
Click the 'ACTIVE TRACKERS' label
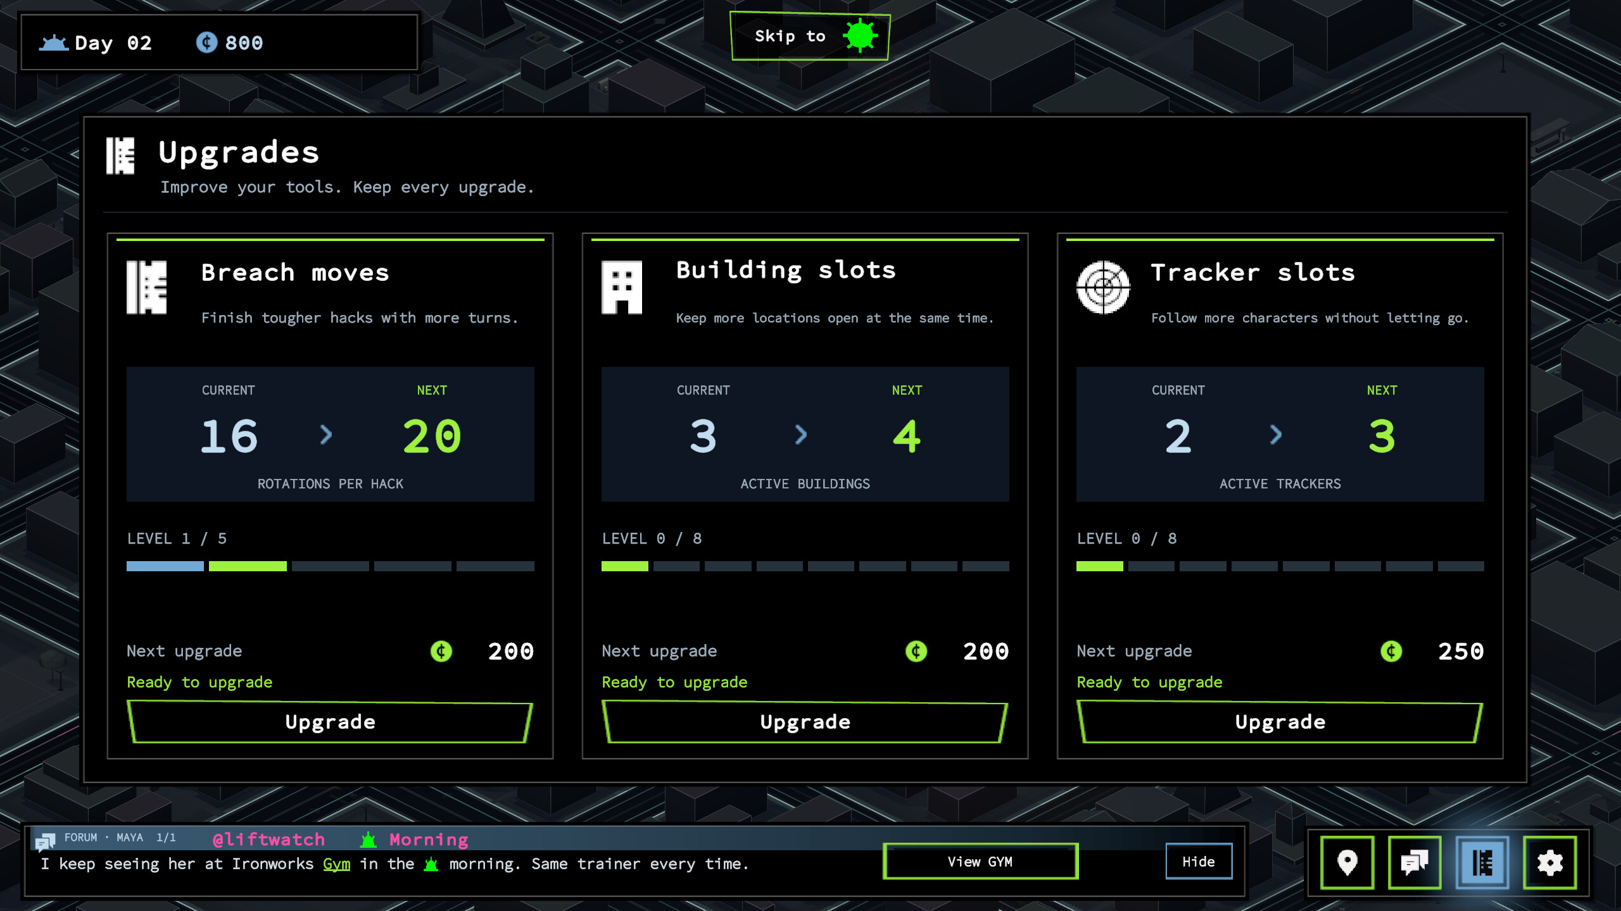[1280, 484]
